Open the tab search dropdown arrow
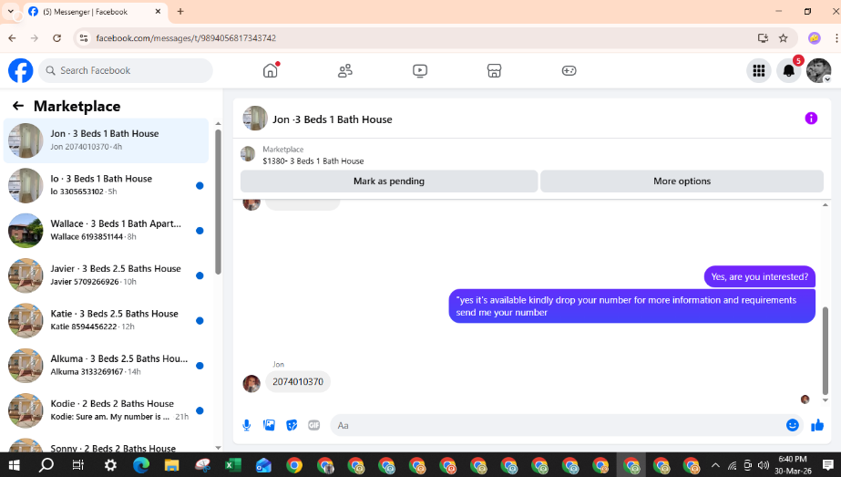The image size is (841, 477). [x=10, y=11]
